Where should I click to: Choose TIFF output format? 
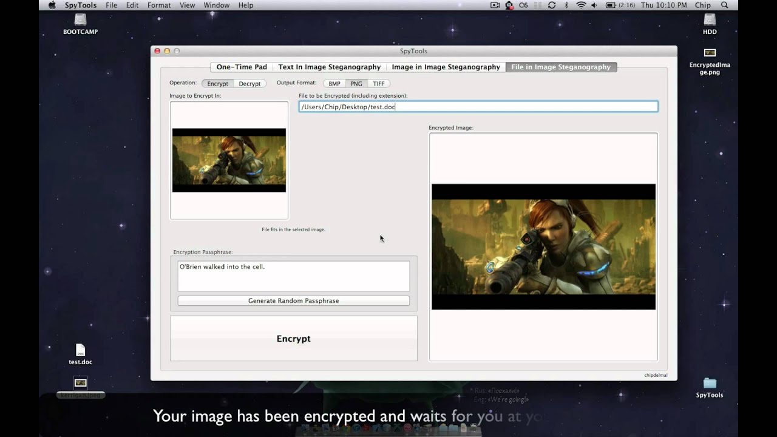click(x=378, y=84)
